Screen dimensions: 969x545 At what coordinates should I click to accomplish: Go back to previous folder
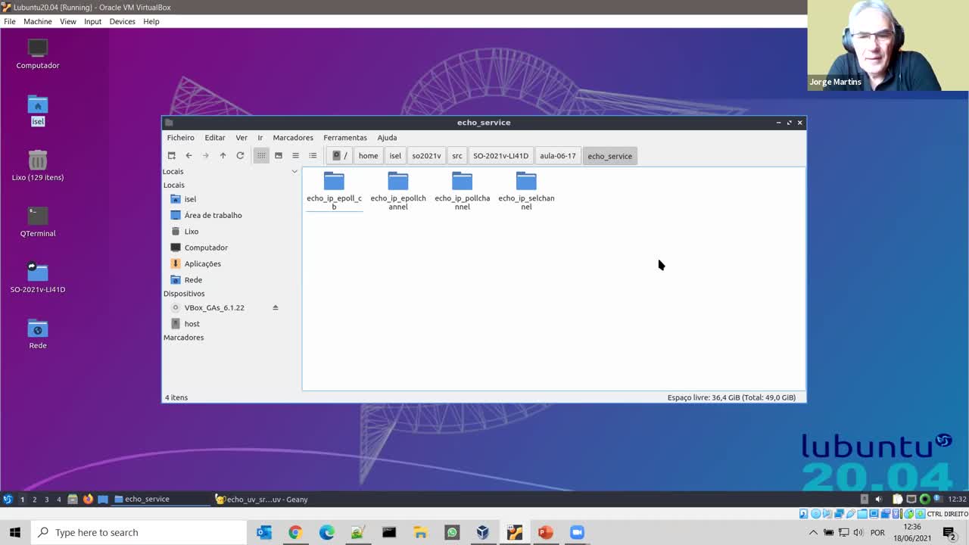coord(189,156)
